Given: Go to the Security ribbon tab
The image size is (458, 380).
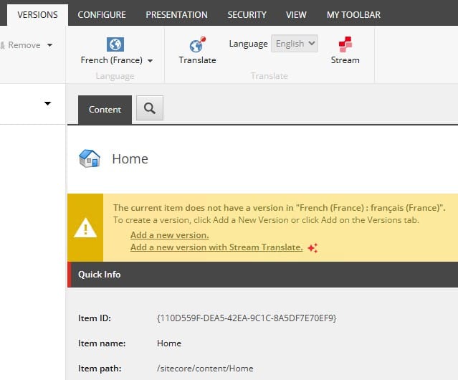Looking at the screenshot, I should pos(247,14).
